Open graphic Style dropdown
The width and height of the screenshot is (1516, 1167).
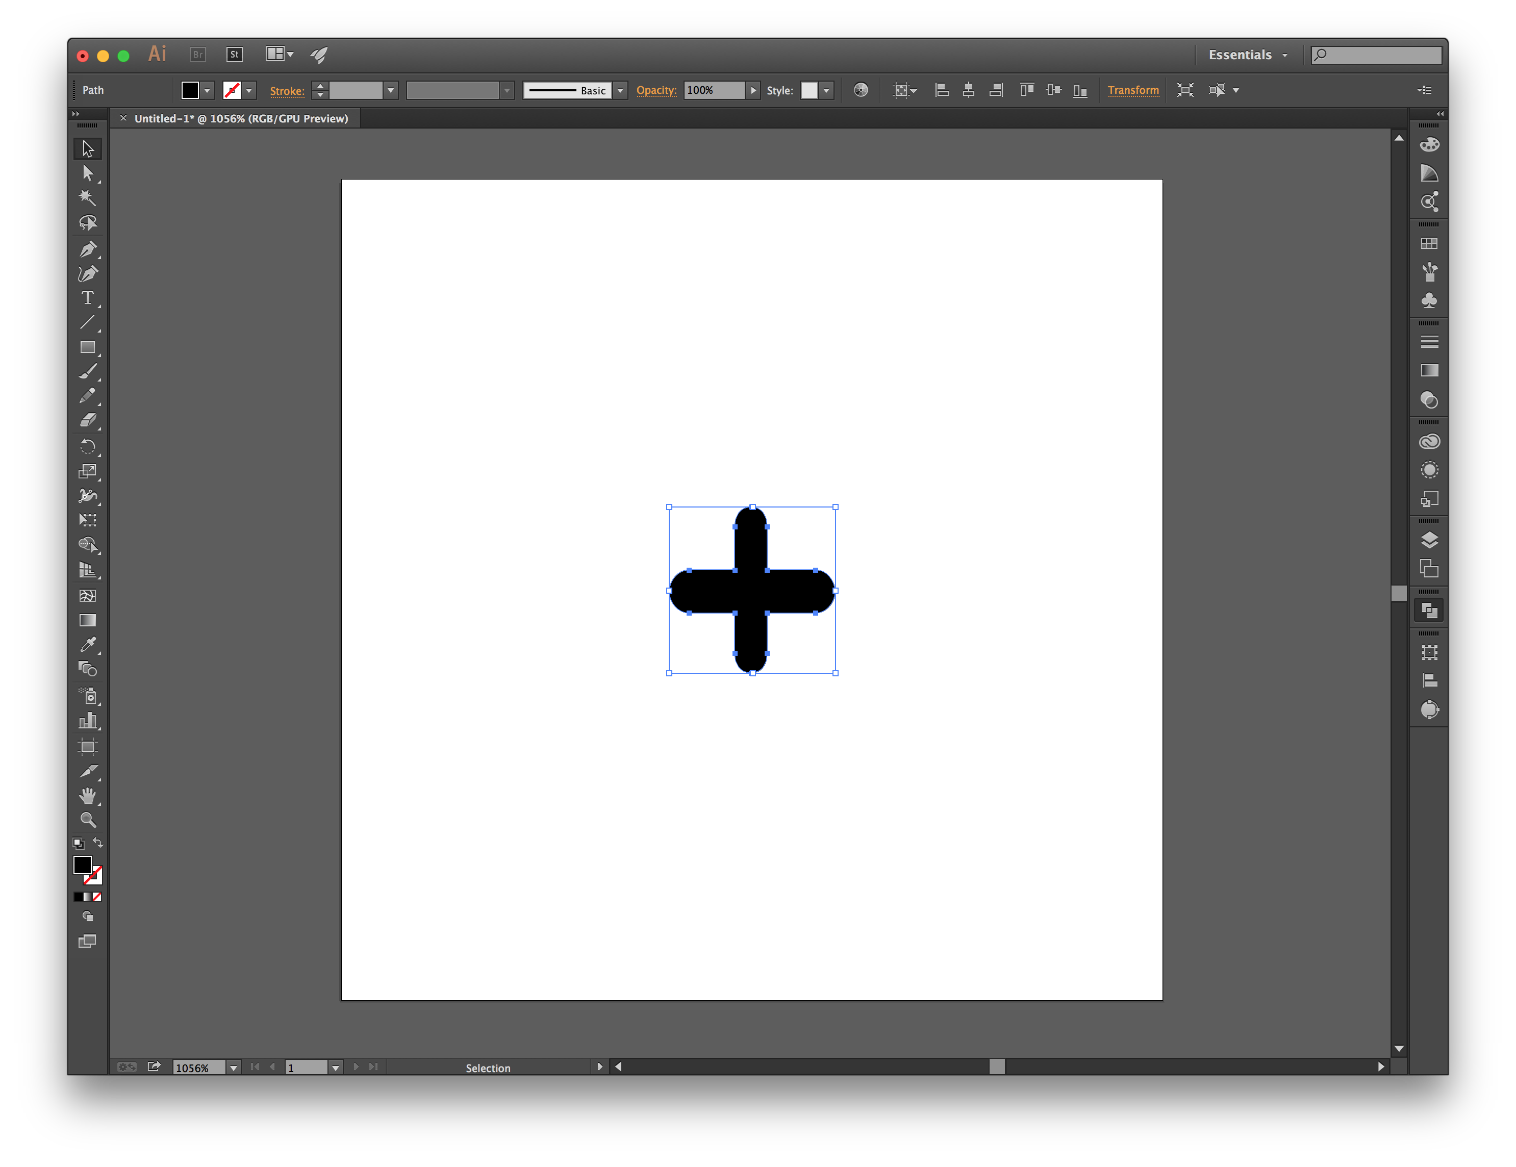click(x=826, y=90)
